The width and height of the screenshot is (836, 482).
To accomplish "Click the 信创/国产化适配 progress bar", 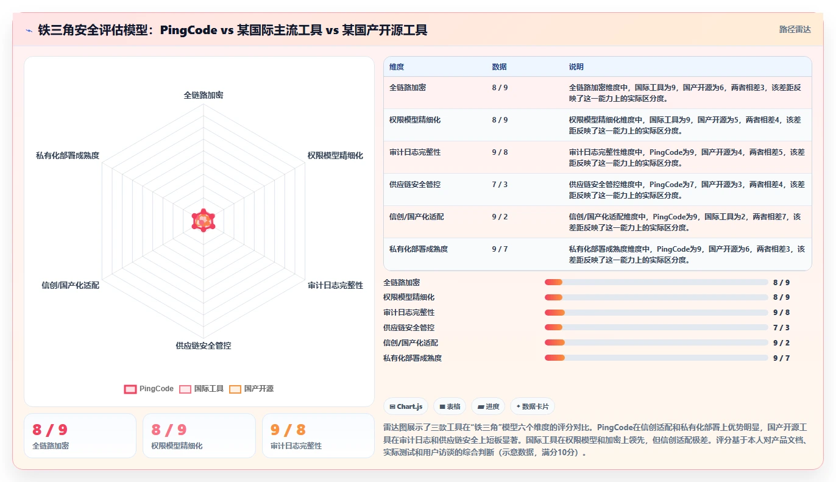I will (656, 343).
